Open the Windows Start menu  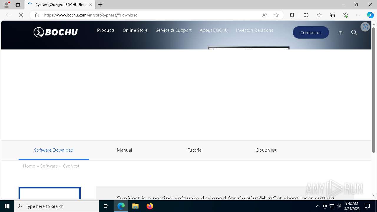7,206
